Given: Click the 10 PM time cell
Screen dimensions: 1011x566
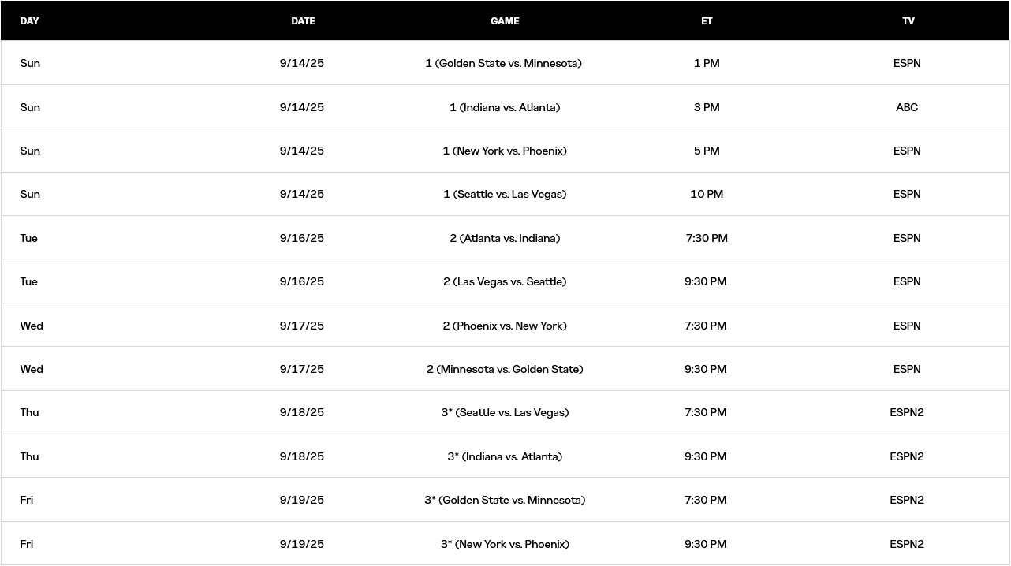Looking at the screenshot, I should click(x=707, y=194).
